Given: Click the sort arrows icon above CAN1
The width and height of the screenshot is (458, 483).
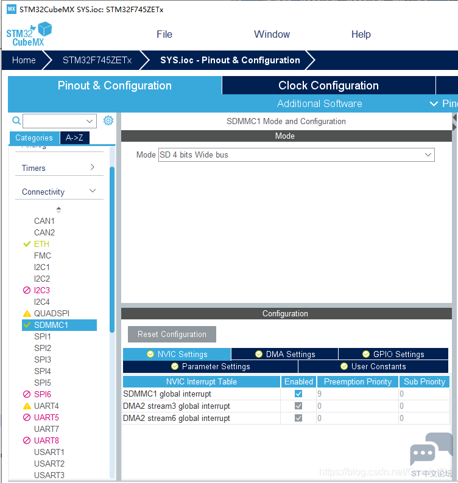Looking at the screenshot, I should click(58, 210).
